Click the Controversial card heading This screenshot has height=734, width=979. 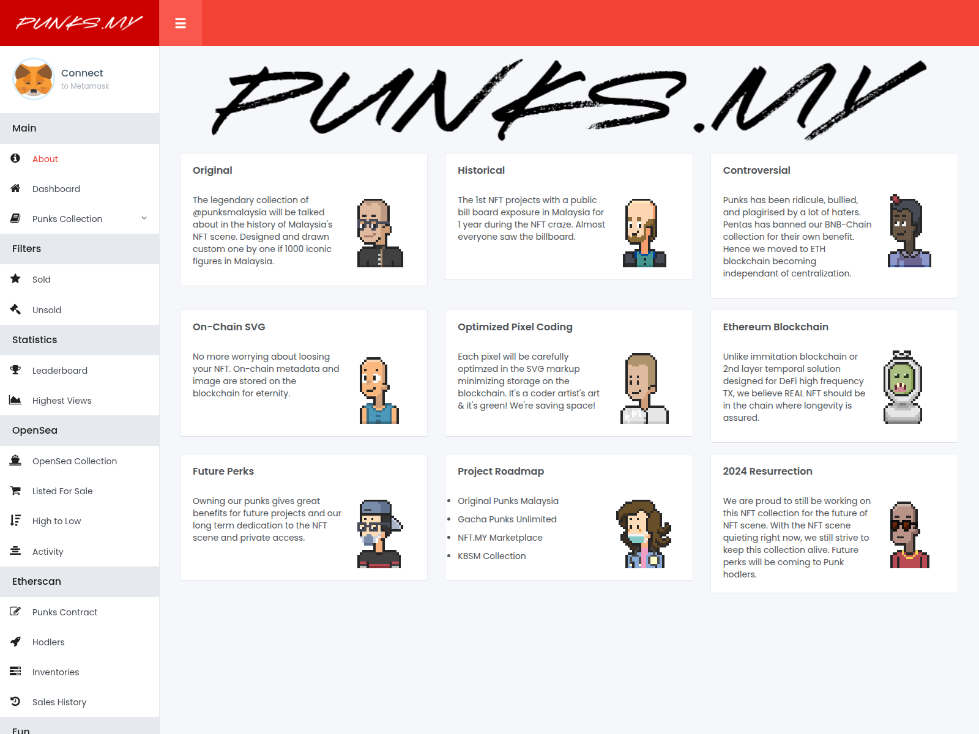(x=756, y=170)
